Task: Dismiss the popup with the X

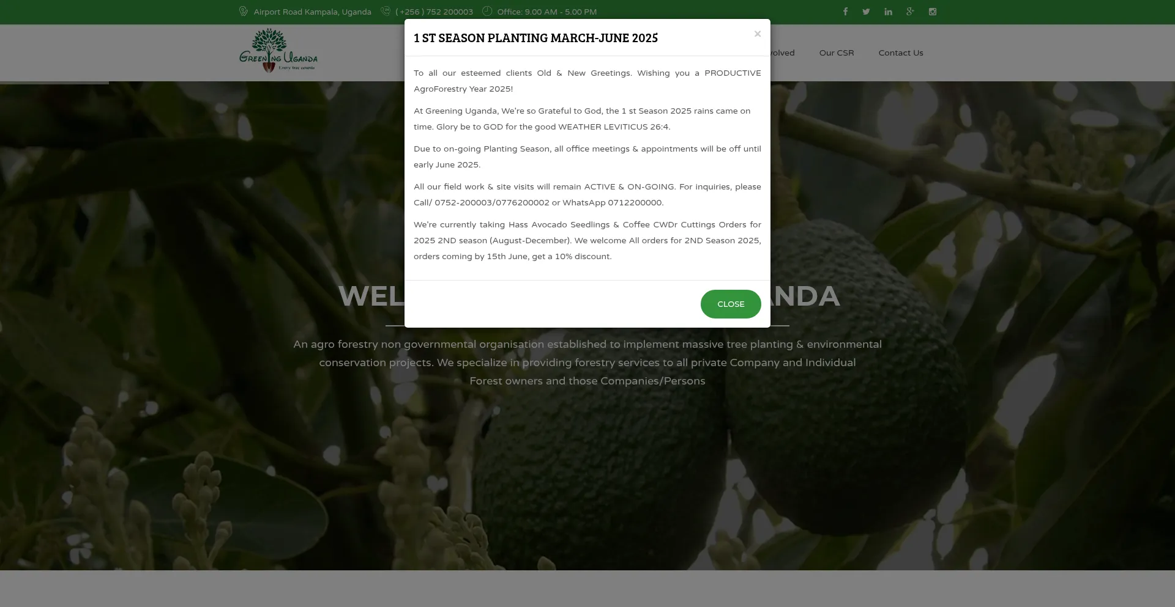Action: click(x=758, y=34)
